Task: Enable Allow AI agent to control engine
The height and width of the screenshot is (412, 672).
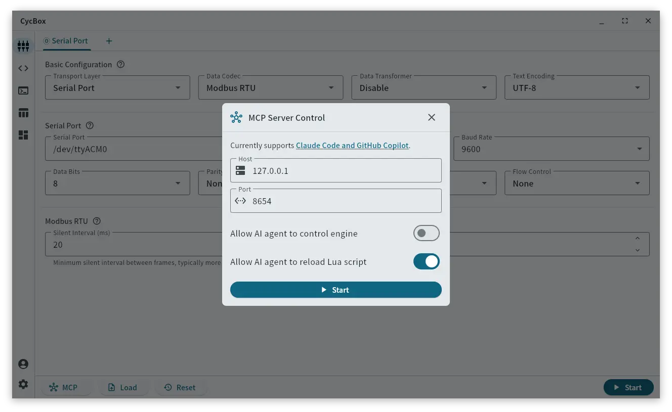Action: [x=426, y=233]
